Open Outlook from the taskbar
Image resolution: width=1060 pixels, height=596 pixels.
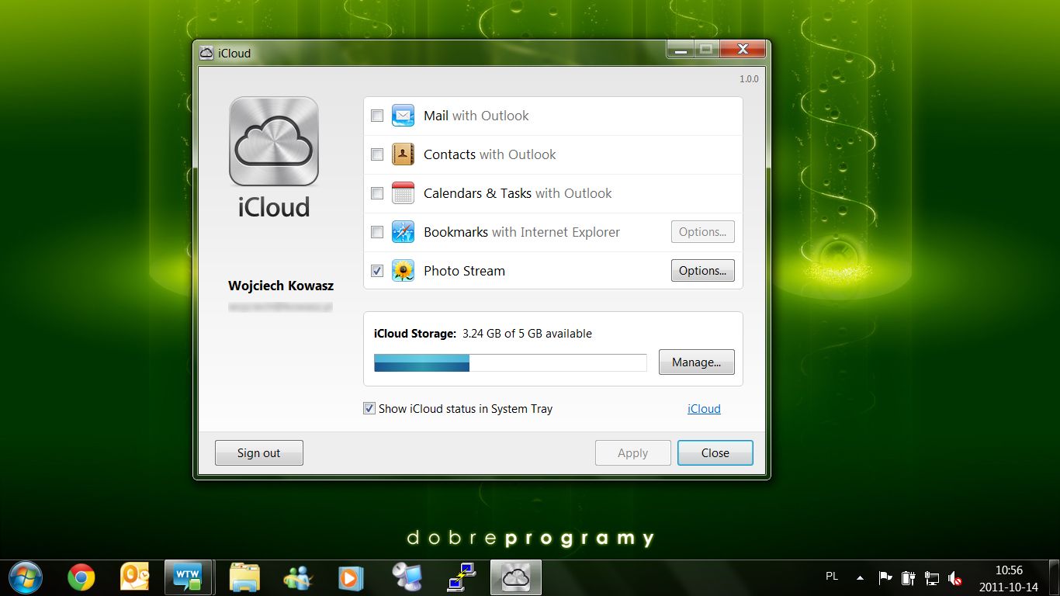tap(134, 577)
